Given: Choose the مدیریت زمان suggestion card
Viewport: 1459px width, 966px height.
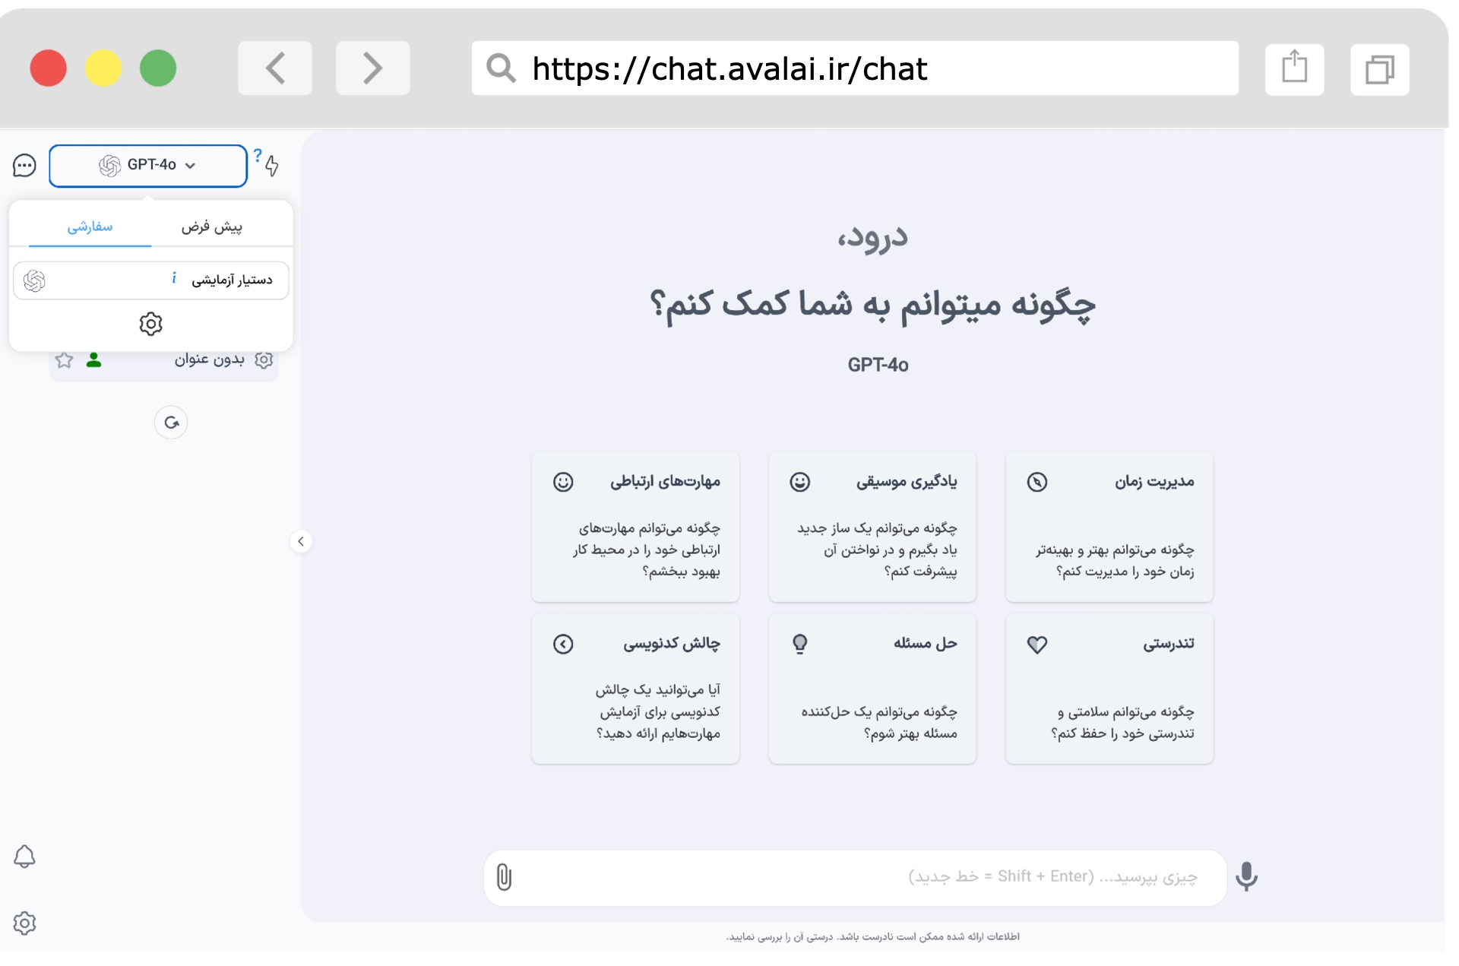Looking at the screenshot, I should point(1109,527).
